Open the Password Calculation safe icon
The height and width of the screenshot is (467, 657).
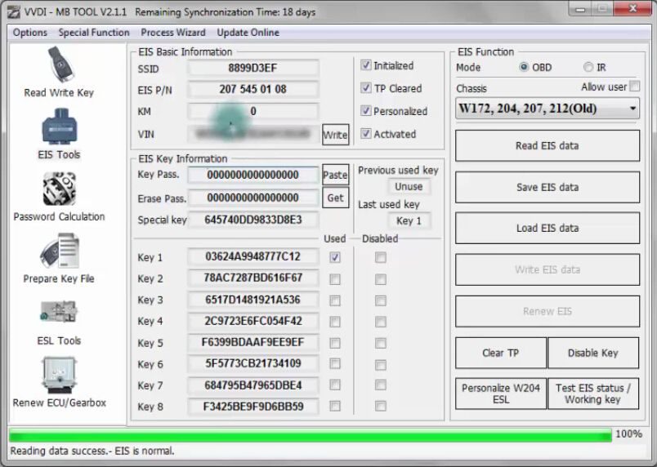click(x=59, y=189)
